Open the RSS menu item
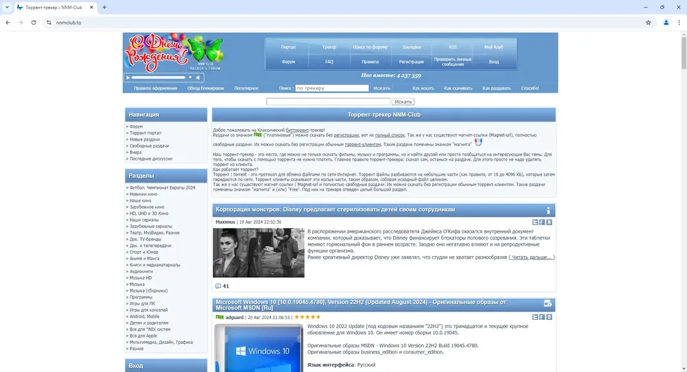This screenshot has height=372, width=687. coord(453,47)
